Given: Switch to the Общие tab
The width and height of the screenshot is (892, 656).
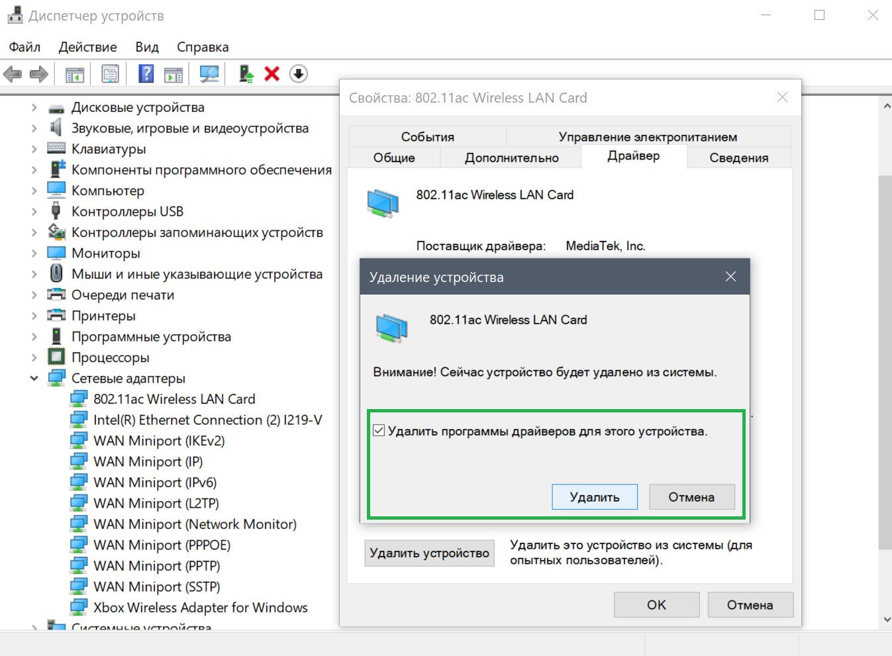Looking at the screenshot, I should [394, 158].
